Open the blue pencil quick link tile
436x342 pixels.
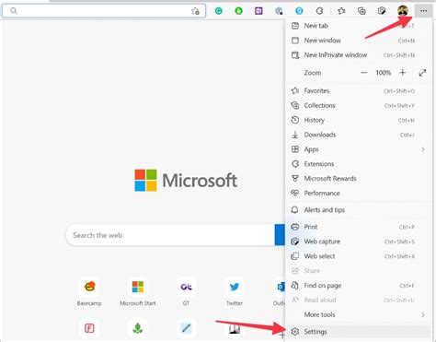click(186, 328)
